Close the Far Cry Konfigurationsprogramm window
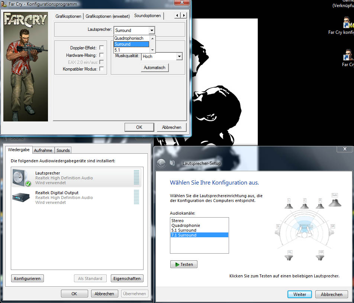The height and width of the screenshot is (303, 354). pos(182,2)
